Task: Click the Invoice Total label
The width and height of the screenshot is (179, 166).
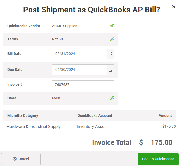Action: (111, 142)
